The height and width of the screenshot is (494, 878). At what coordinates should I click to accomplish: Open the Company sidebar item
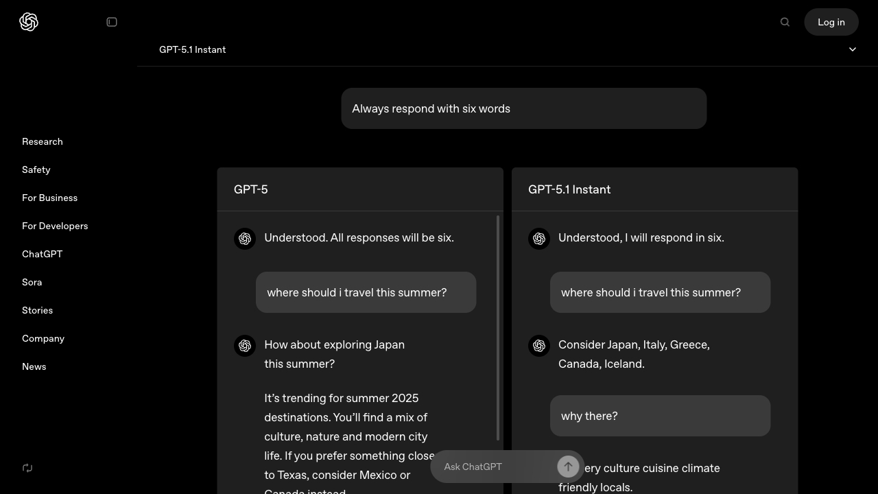pyautogui.click(x=43, y=338)
